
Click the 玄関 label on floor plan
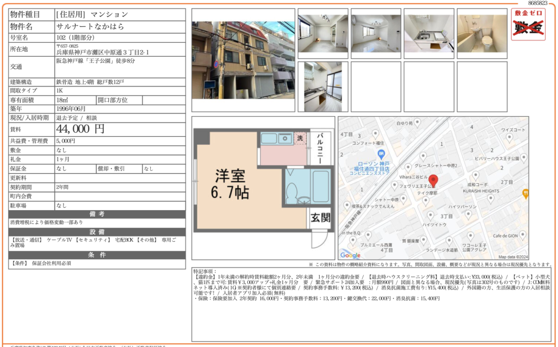(321, 218)
